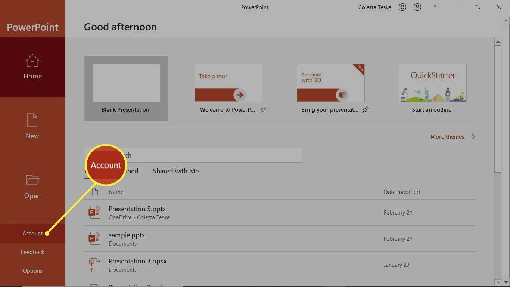Unpin the Welcome to PowerPoint template
This screenshot has width=510, height=287.
coord(263,109)
